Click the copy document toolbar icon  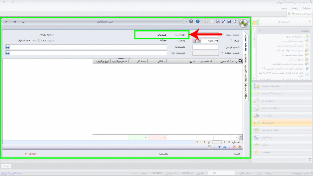point(212,21)
